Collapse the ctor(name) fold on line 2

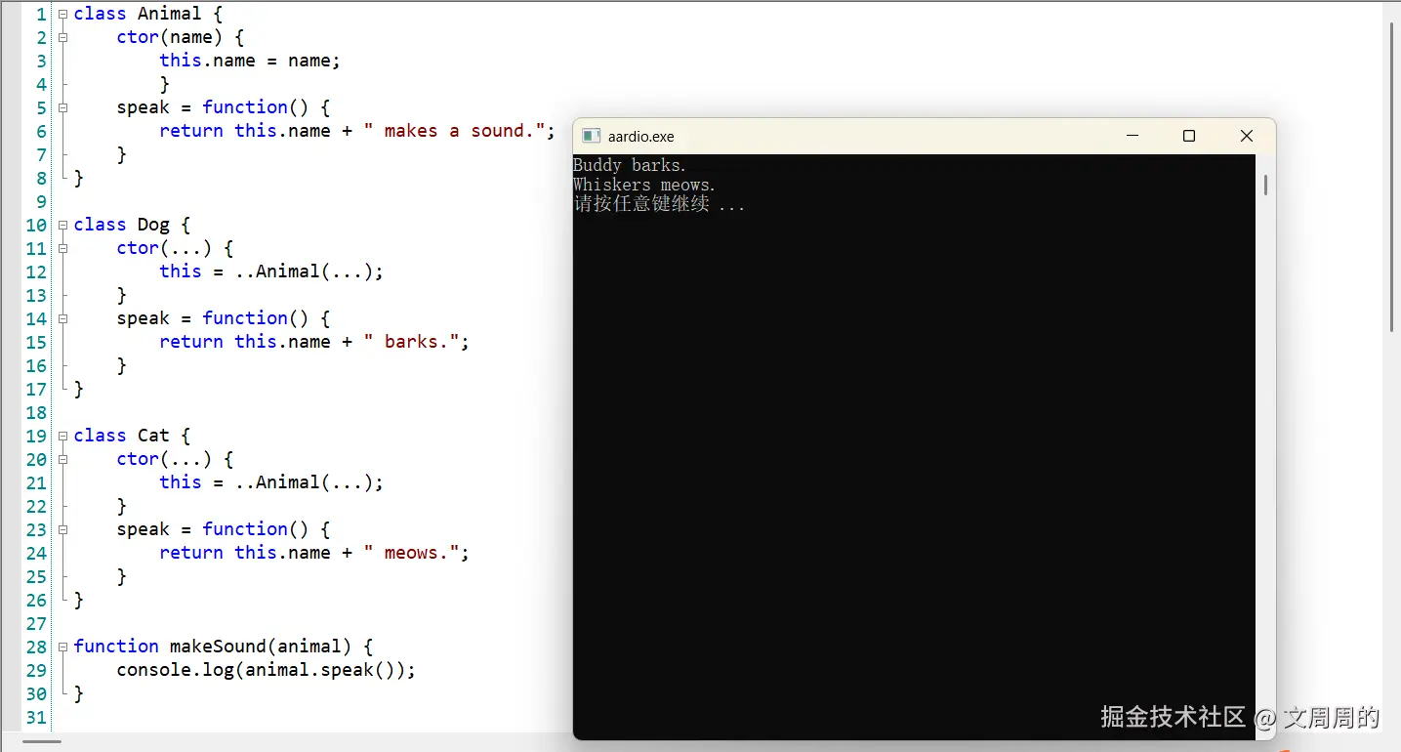tap(63, 38)
